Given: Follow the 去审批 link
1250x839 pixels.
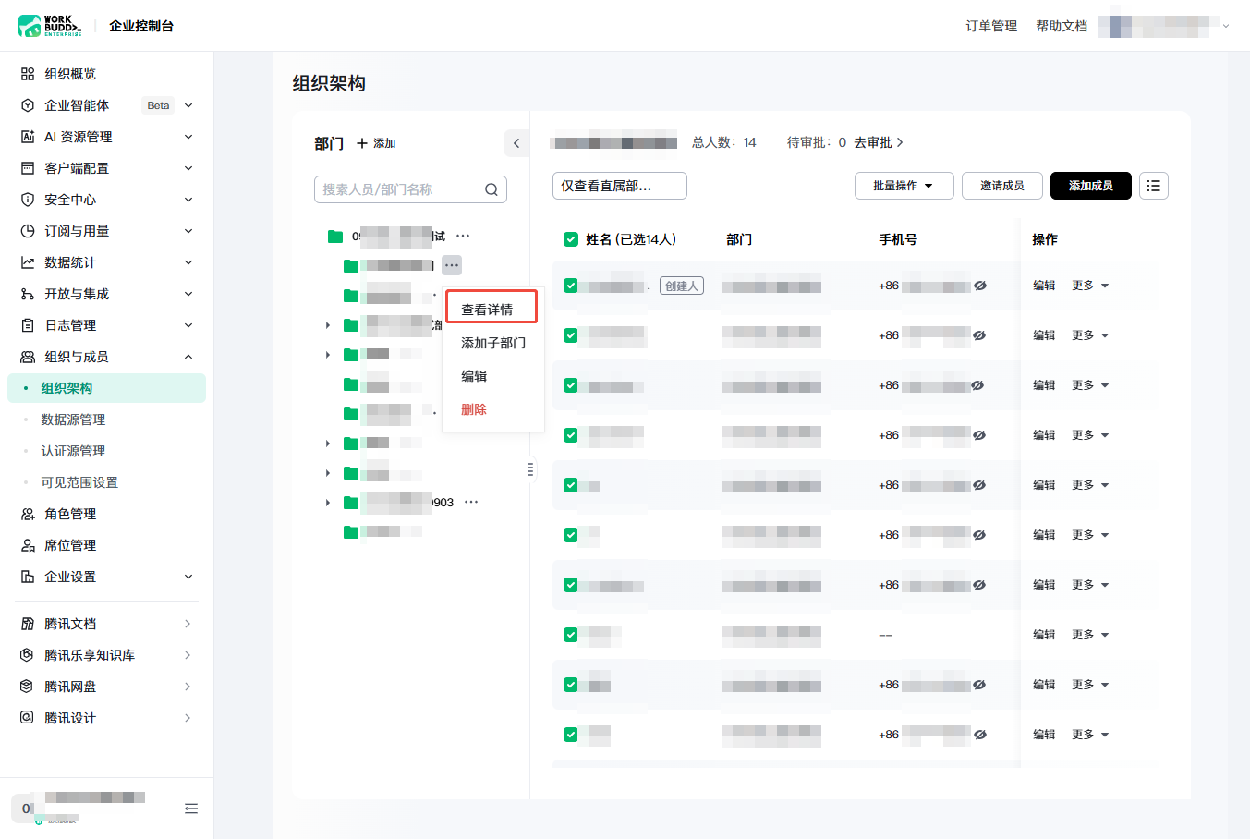Looking at the screenshot, I should tap(879, 142).
